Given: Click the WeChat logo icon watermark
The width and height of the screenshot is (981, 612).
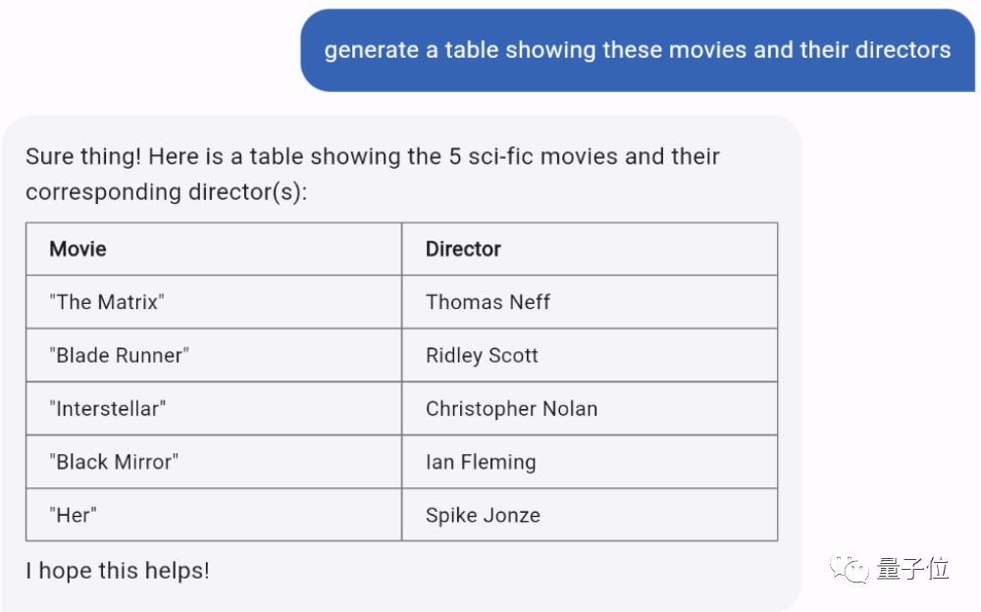Looking at the screenshot, I should click(x=851, y=568).
